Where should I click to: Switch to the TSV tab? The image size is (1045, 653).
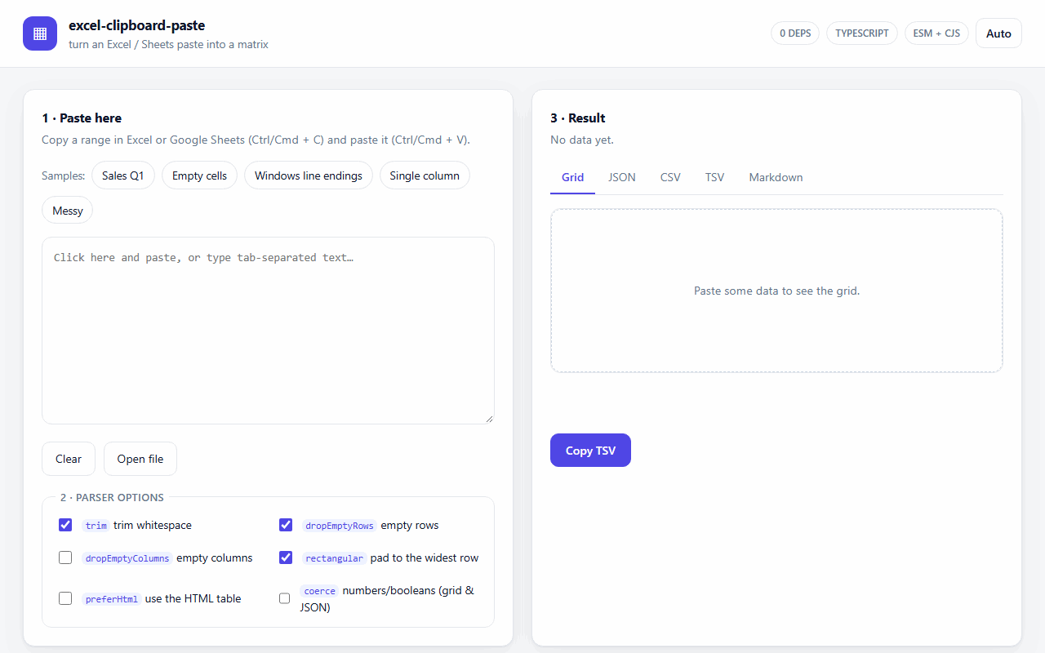[714, 177]
